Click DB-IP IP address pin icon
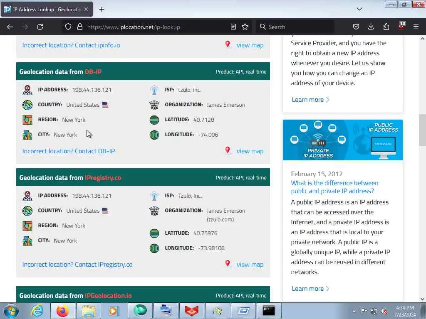The image size is (426, 319). pyautogui.click(x=27, y=90)
